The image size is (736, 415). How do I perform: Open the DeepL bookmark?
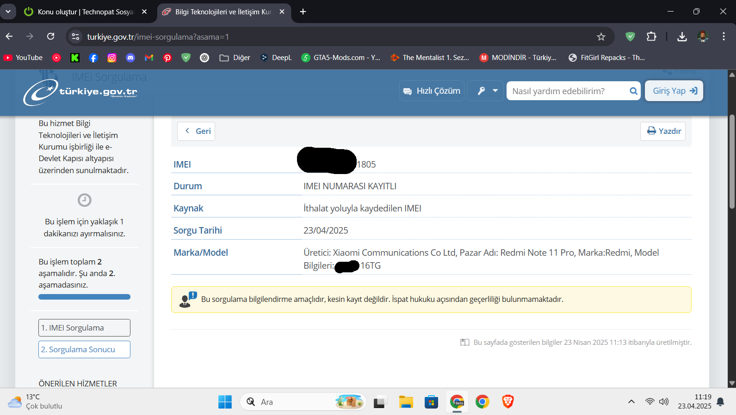(x=276, y=58)
